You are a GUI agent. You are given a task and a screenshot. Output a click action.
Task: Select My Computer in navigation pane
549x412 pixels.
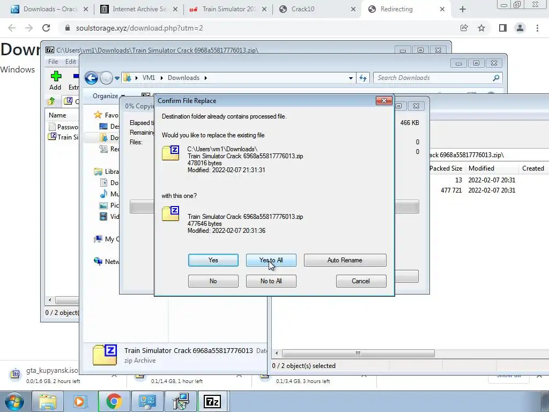point(107,239)
